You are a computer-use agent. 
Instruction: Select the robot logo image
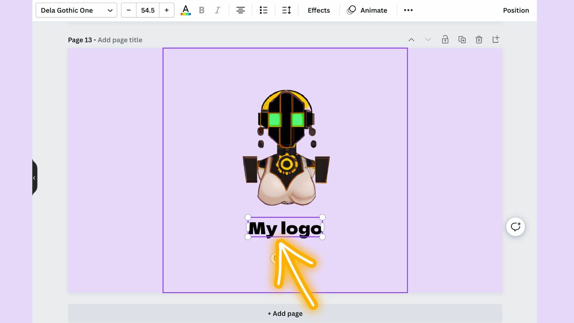point(286,148)
